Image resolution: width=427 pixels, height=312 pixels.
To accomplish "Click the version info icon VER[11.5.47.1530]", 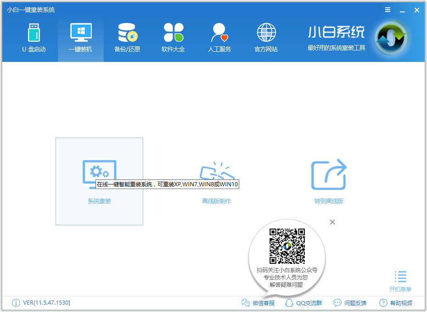I will (x=16, y=303).
